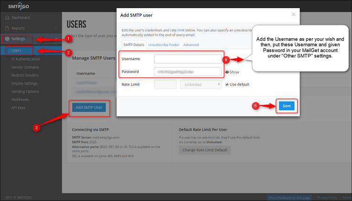Click the Password input field
352x201 pixels.
coord(187,72)
